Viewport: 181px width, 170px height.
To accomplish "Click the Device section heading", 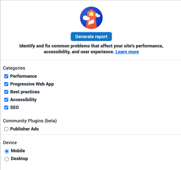I will (x=10, y=143).
